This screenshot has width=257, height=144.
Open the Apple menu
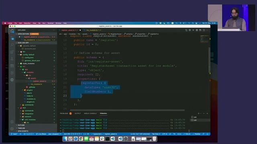[x=5, y=23]
